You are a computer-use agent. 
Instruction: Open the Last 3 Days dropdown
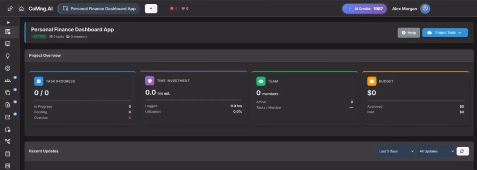[x=395, y=151]
